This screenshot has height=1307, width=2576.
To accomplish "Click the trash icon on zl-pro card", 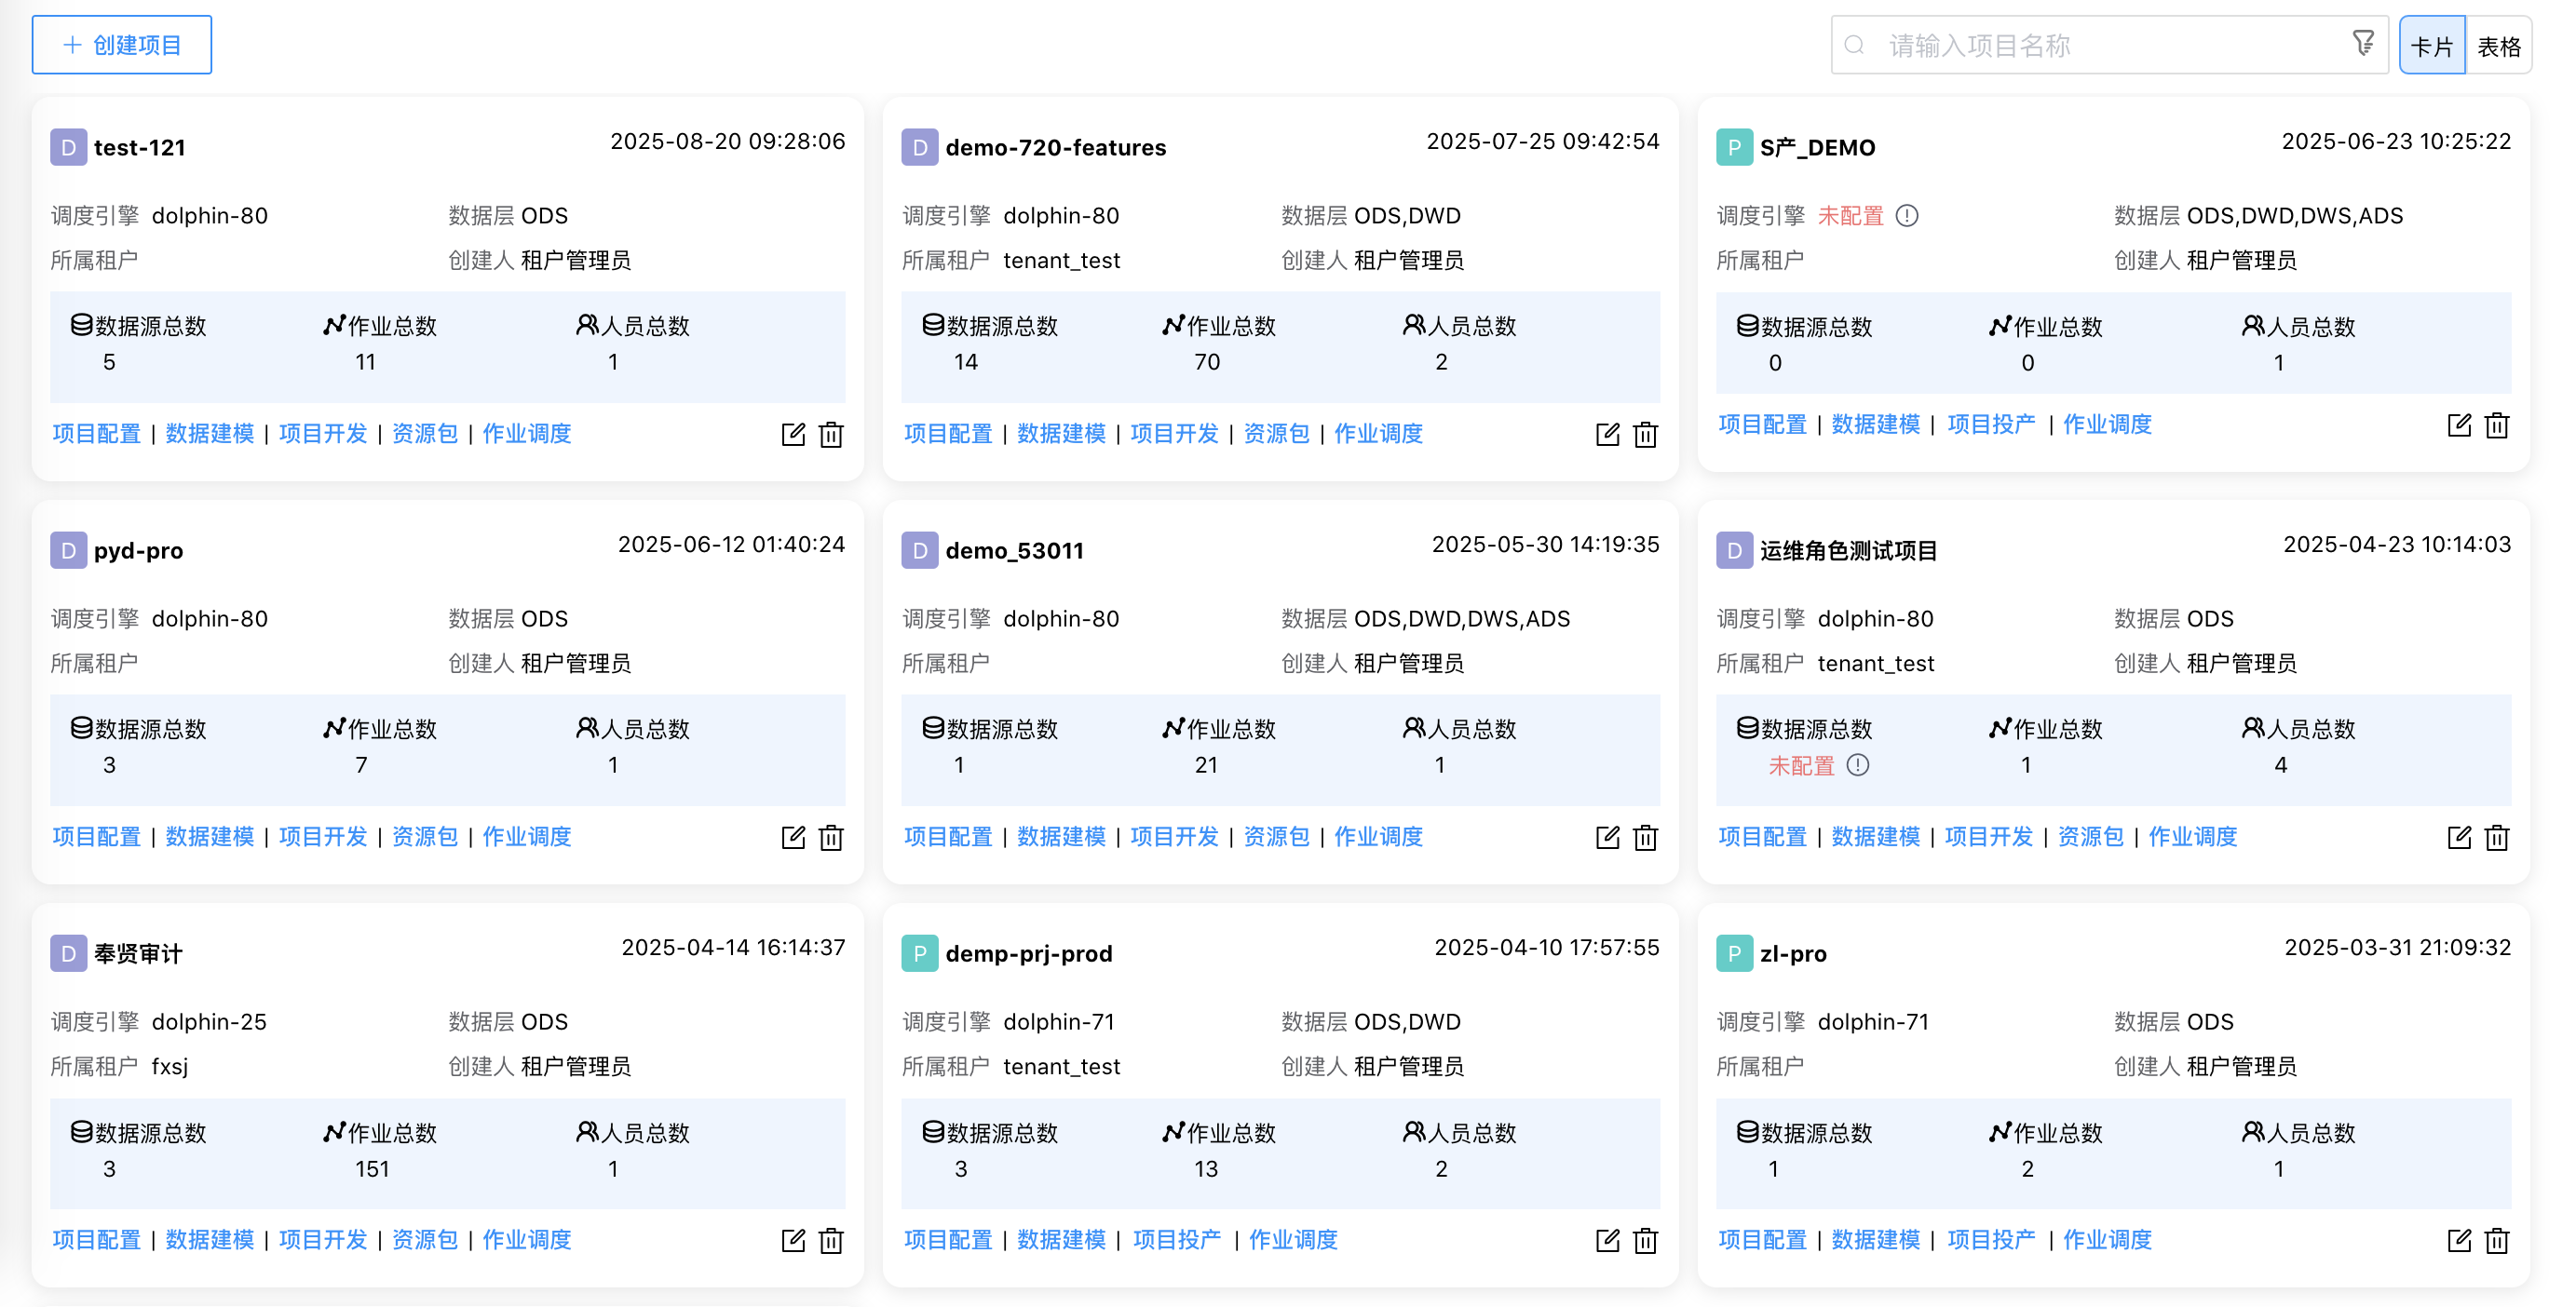I will pos(2497,1241).
